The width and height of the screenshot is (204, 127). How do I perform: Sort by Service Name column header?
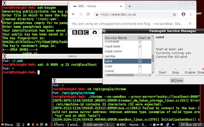[x=121, y=38]
